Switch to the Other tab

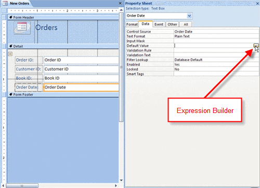pos(172,24)
